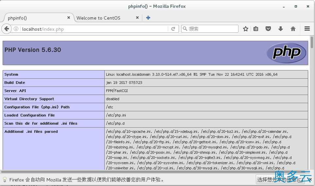Select the 'Server API' row label
Viewport: 315px width, 186px height.
click(15, 91)
